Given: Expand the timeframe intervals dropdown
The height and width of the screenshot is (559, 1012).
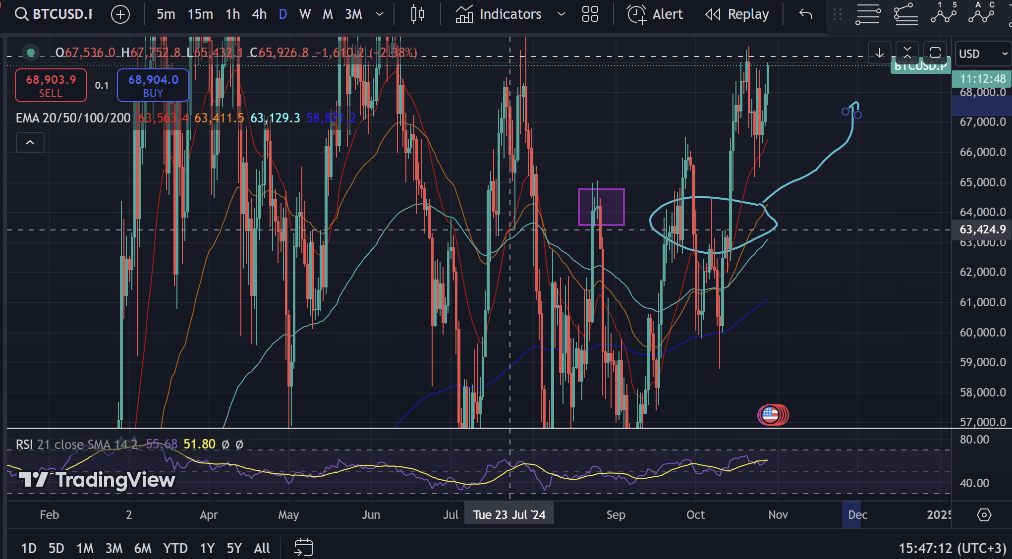Looking at the screenshot, I should pyautogui.click(x=380, y=14).
